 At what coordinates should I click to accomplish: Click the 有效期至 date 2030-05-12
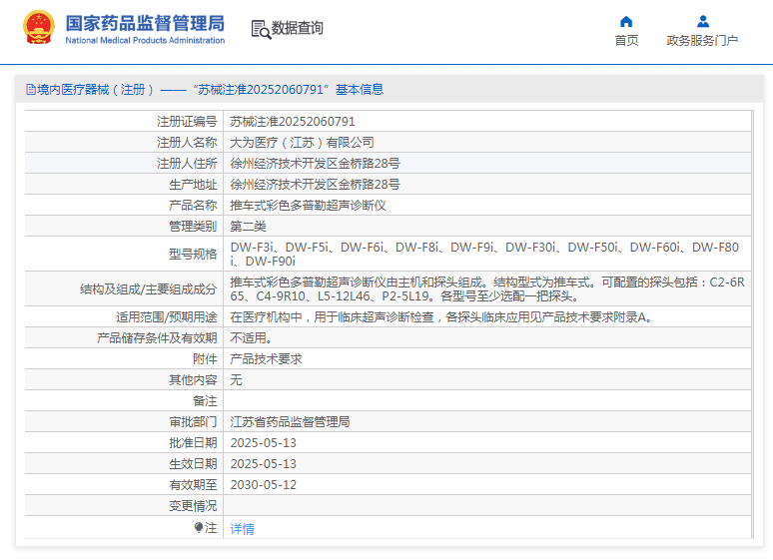tap(264, 484)
